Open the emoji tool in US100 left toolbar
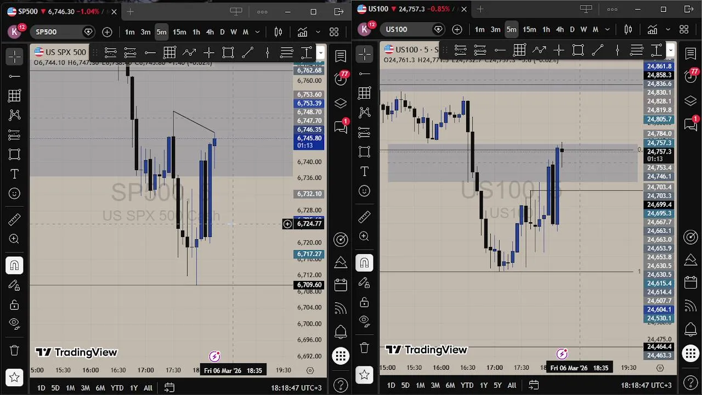 364,191
